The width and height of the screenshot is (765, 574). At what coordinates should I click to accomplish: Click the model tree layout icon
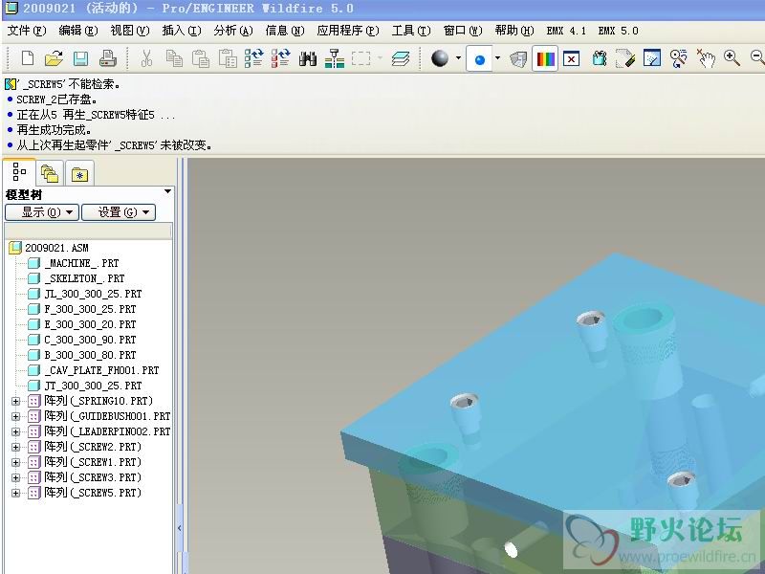tap(335, 58)
